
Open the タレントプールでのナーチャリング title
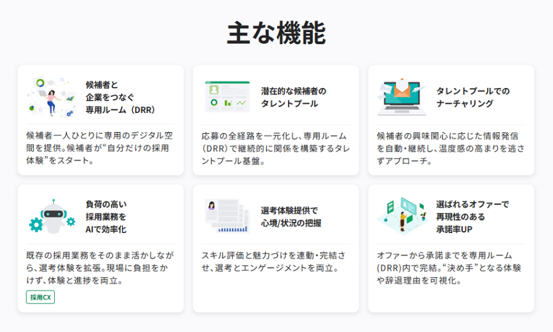pyautogui.click(x=473, y=97)
